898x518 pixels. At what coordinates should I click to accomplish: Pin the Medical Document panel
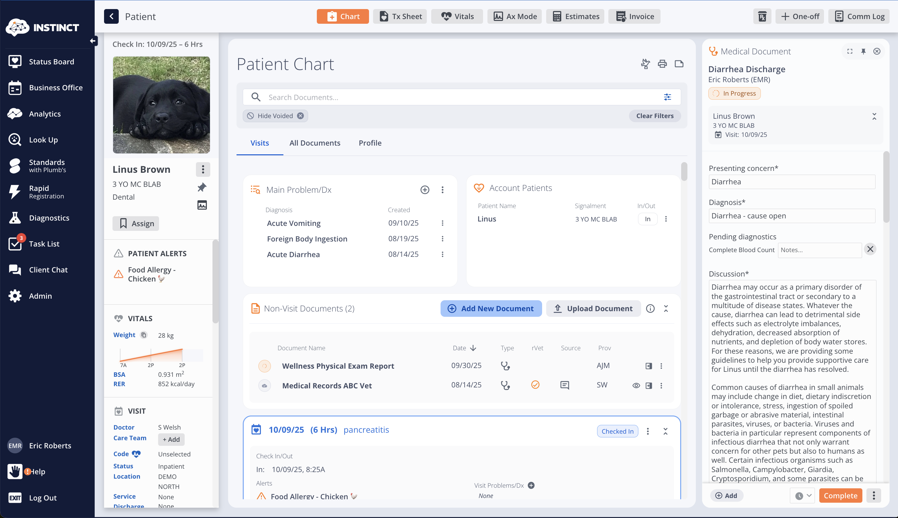point(863,51)
